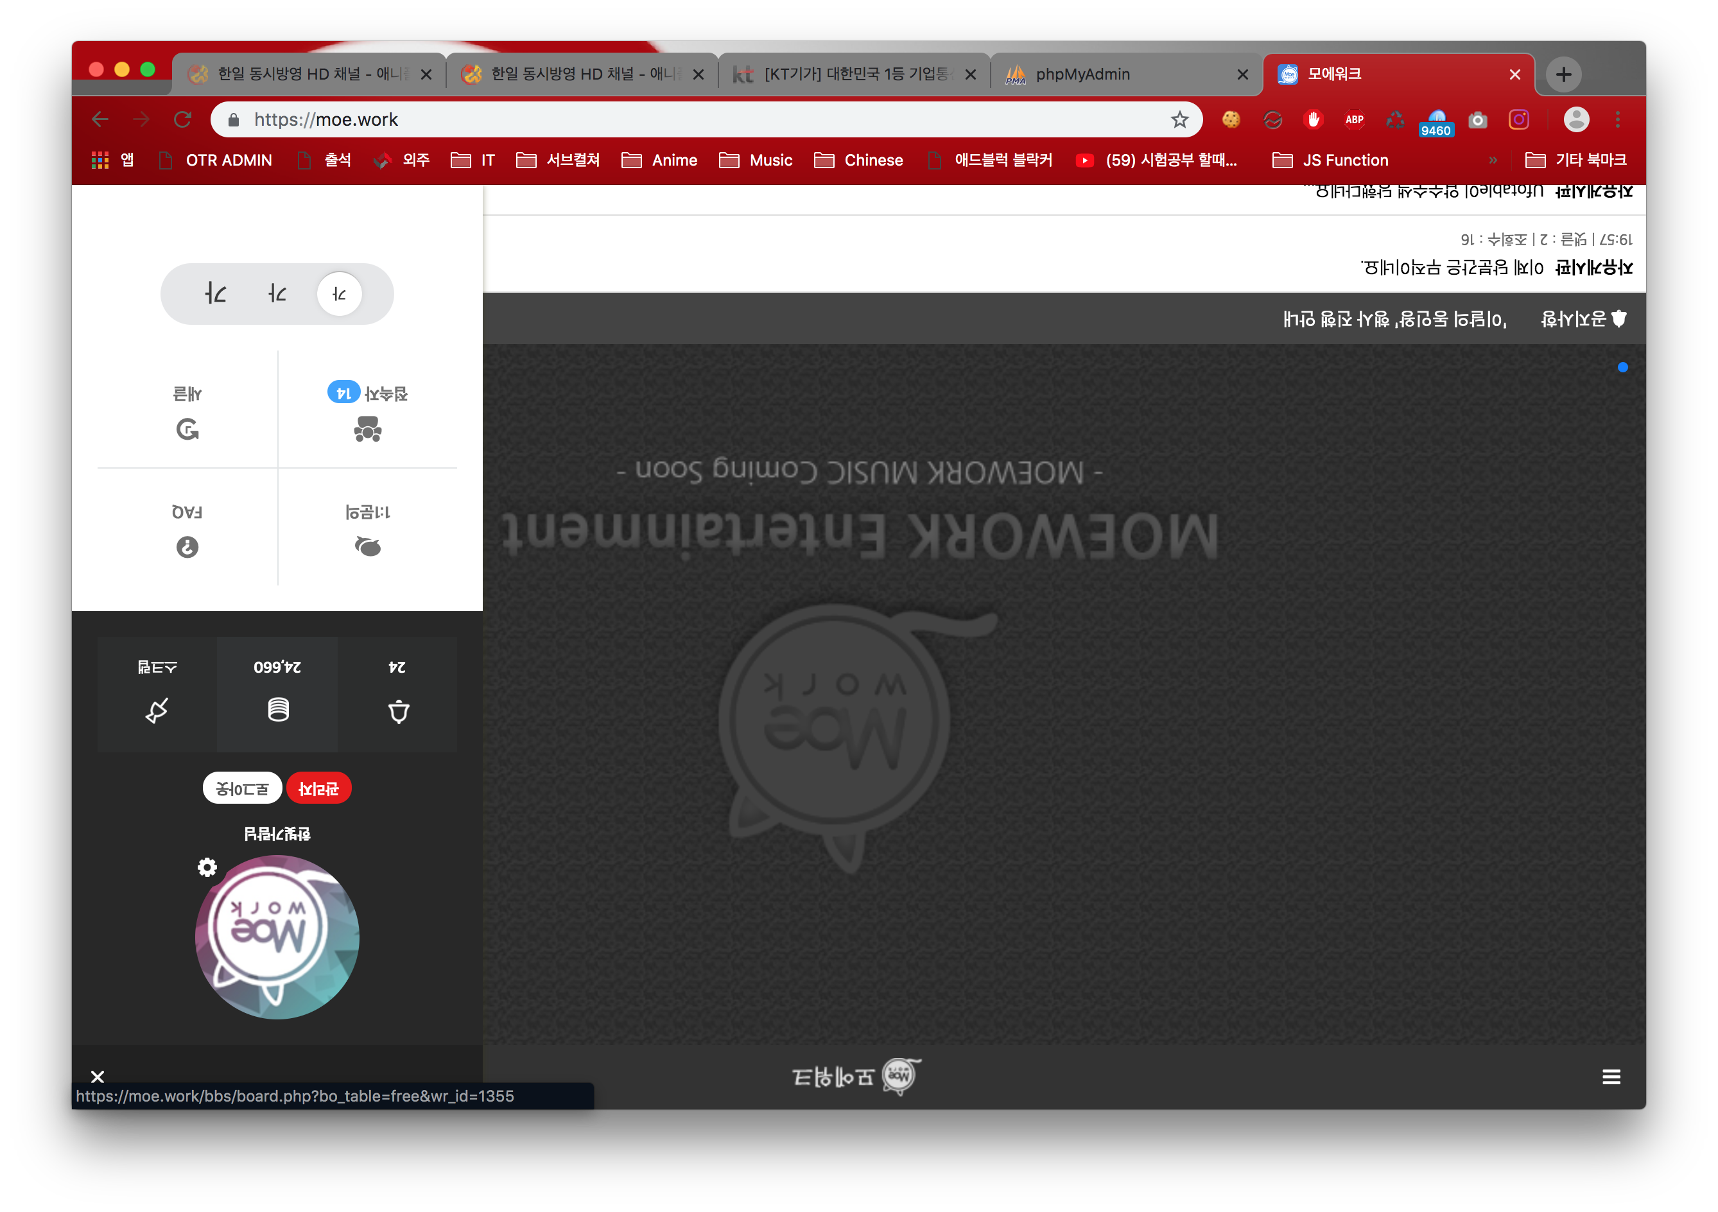This screenshot has height=1212, width=1718.
Task: Click the Chrome back arrow
Action: point(100,119)
